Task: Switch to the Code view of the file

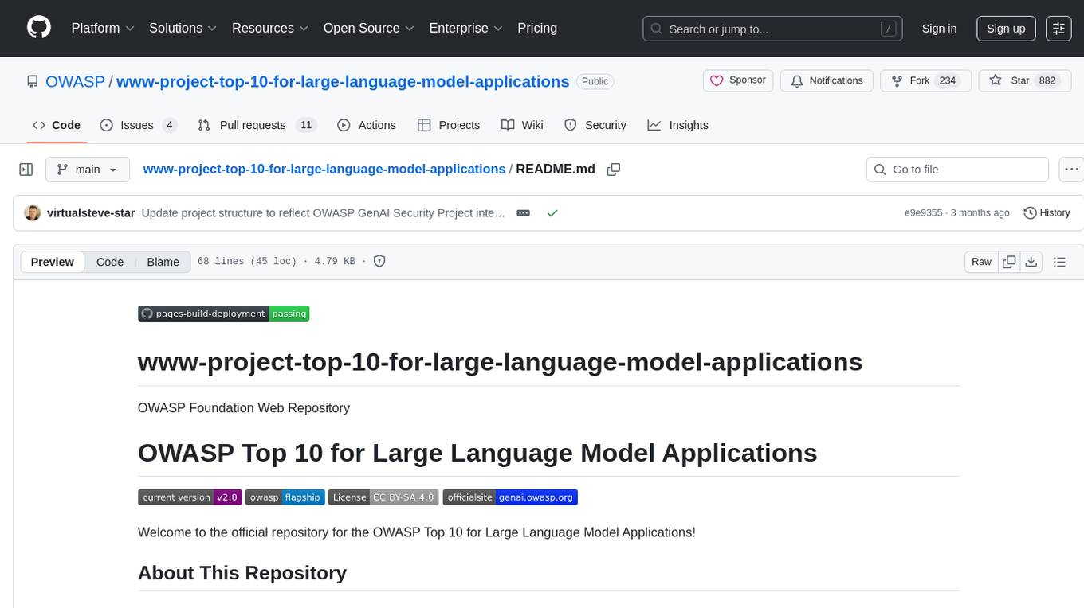Action: pyautogui.click(x=110, y=262)
